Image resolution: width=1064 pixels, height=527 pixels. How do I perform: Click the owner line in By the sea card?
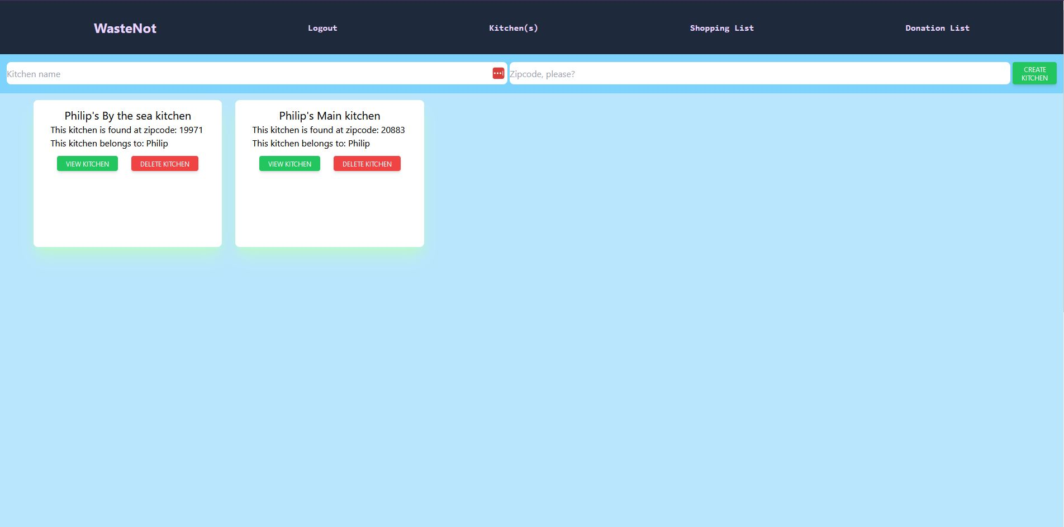point(110,143)
